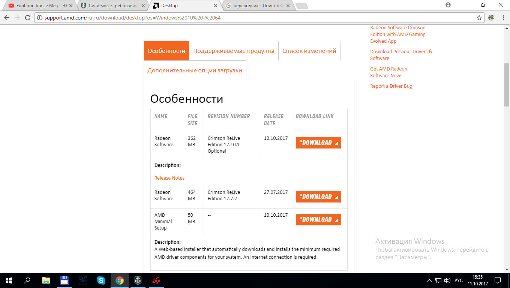510x288 pixels.
Task: Close the Системные требования tab
Action: (x=144, y=6)
